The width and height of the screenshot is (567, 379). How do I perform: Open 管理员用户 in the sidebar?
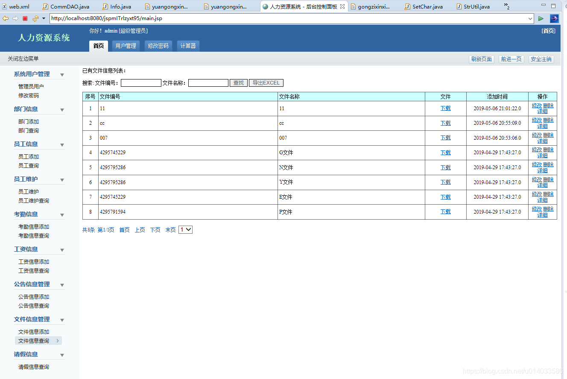[x=31, y=86]
